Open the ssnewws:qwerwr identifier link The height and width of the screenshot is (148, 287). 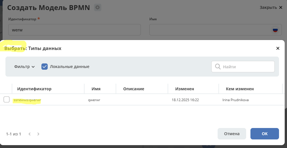coord(27,100)
